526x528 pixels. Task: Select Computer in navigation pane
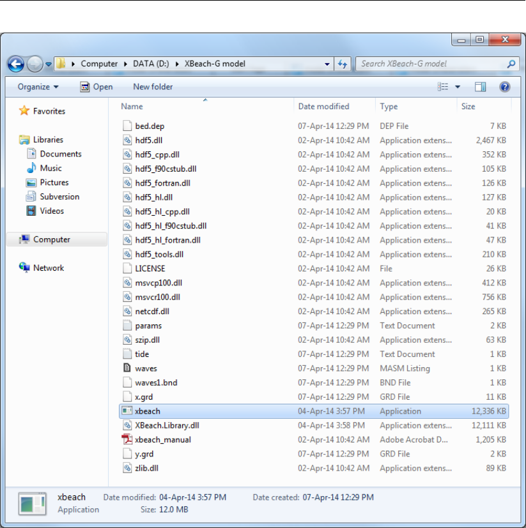point(57,239)
